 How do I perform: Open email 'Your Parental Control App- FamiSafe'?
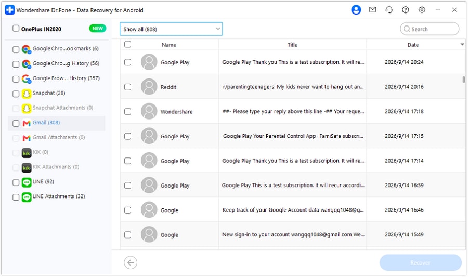click(293, 136)
